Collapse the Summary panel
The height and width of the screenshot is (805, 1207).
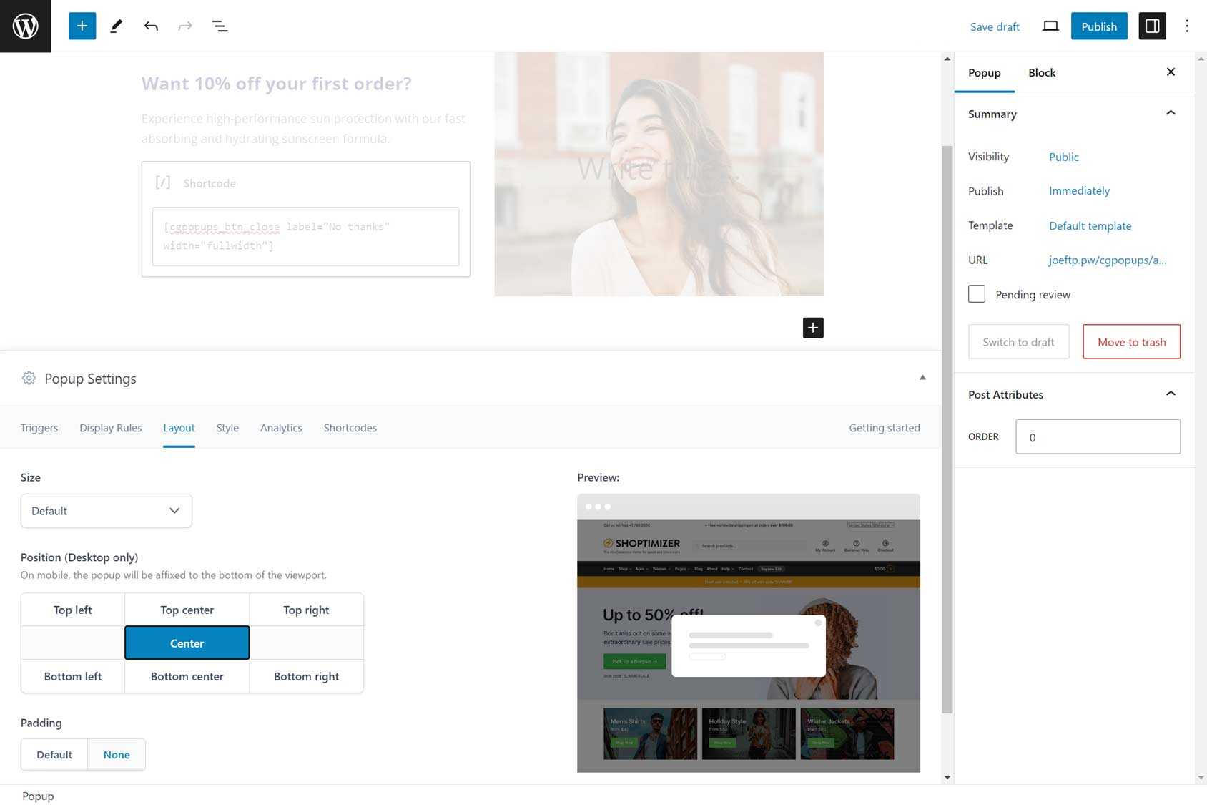[1171, 113]
